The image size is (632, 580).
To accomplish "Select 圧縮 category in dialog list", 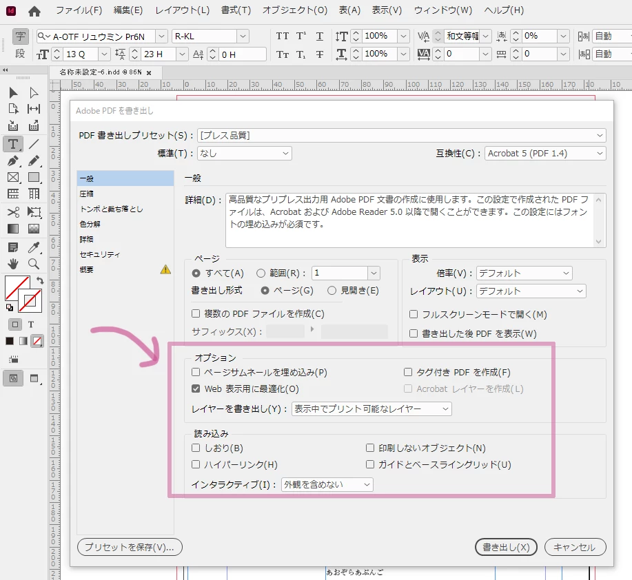I will [x=125, y=194].
